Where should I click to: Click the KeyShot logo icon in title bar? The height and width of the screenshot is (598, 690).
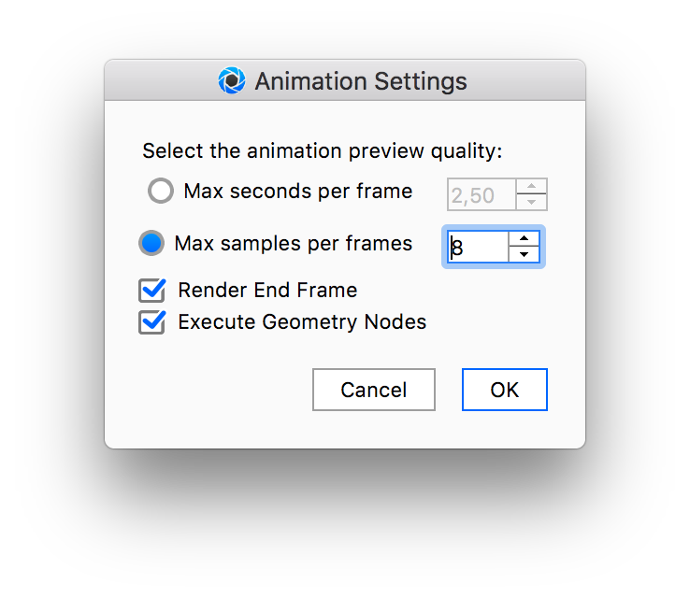point(231,81)
